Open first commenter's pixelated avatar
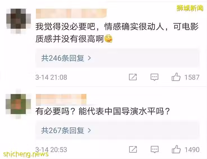The height and width of the screenshot is (159, 207). coord(19,21)
